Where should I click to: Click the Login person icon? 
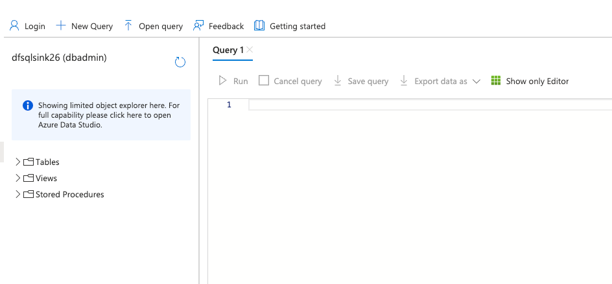[14, 26]
